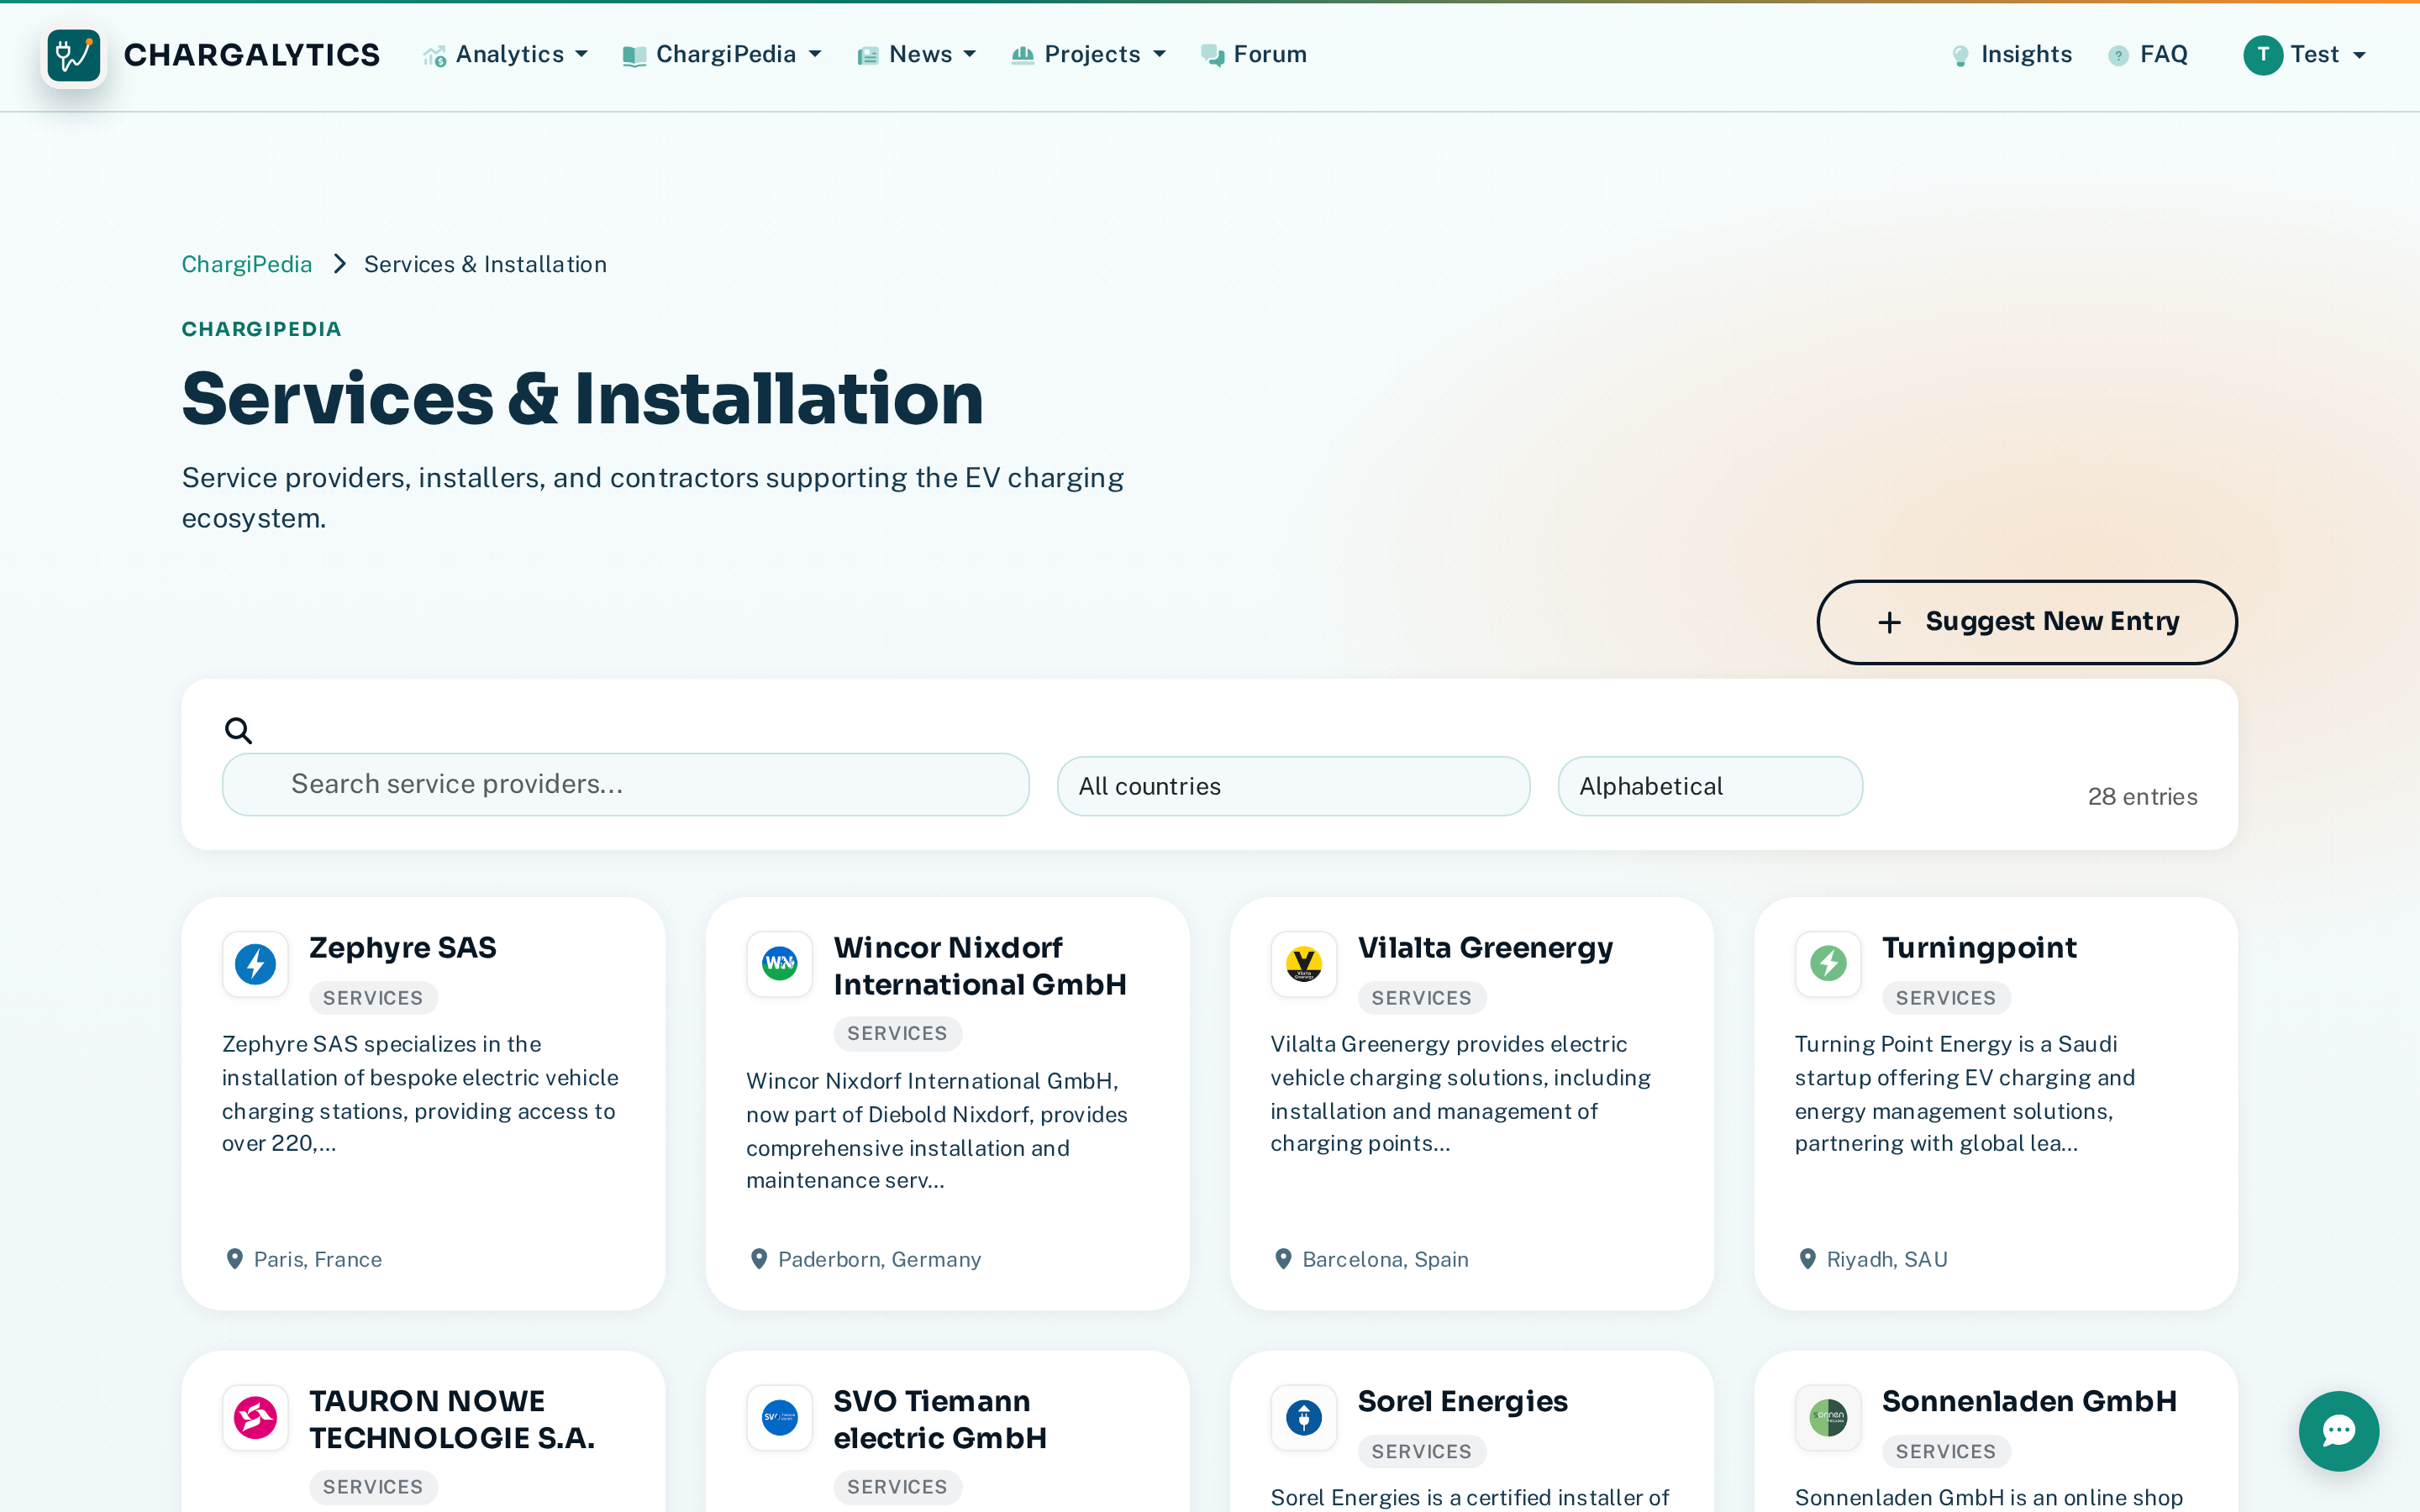Click the Chargalytics logo icon

pos(74,55)
